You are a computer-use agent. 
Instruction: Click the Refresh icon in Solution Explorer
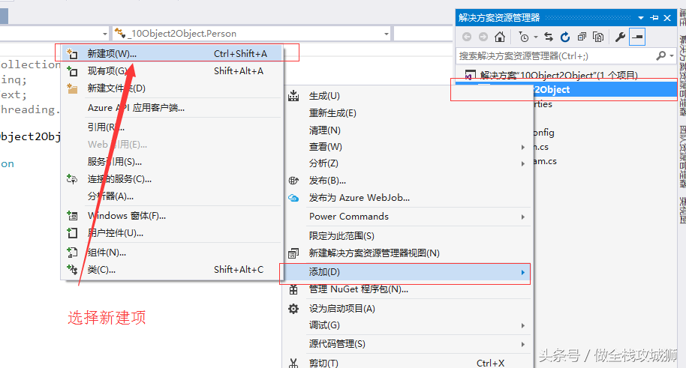[565, 37]
